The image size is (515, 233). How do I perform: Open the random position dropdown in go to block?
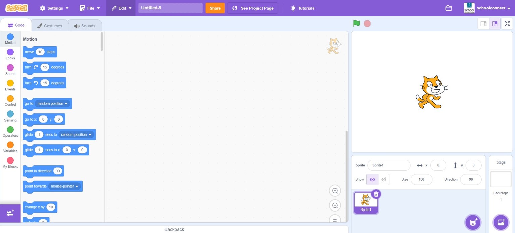pyautogui.click(x=53, y=104)
